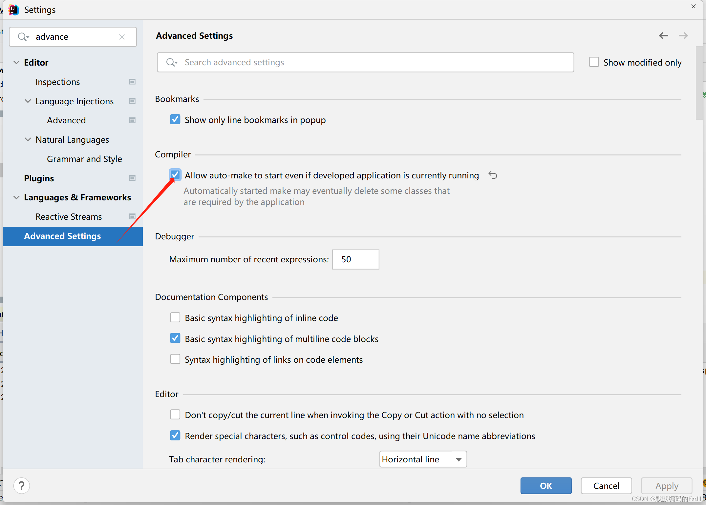Uncheck highlighting of multiline code blocks
The image size is (706, 505).
(175, 338)
